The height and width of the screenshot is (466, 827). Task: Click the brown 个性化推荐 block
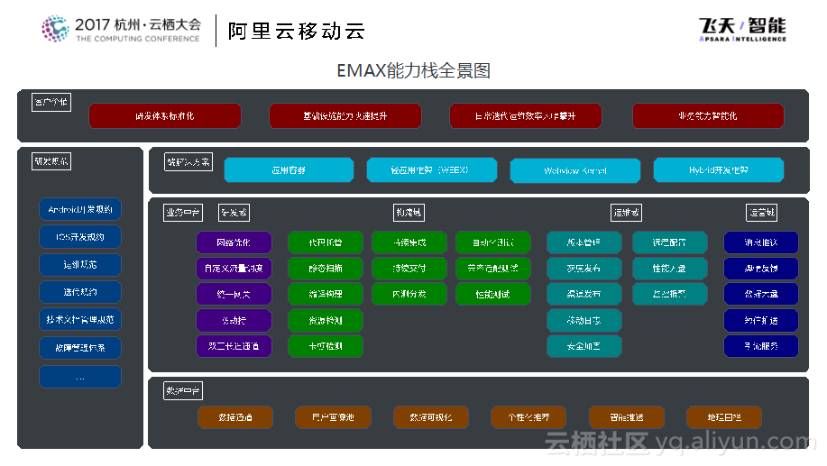click(x=528, y=417)
